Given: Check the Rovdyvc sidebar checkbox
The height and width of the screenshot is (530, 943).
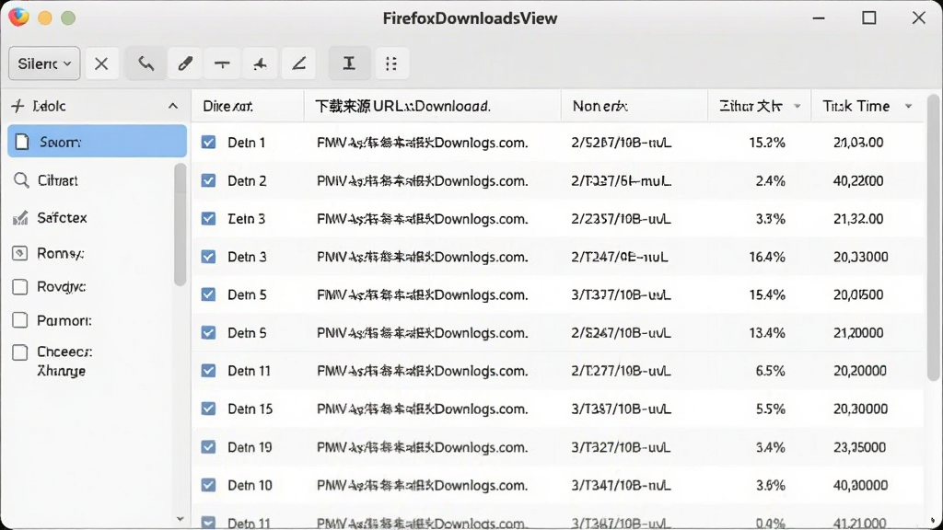Looking at the screenshot, I should (20, 287).
